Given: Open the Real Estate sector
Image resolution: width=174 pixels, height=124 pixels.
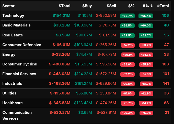Looking at the screenshot, I should click(13, 35).
